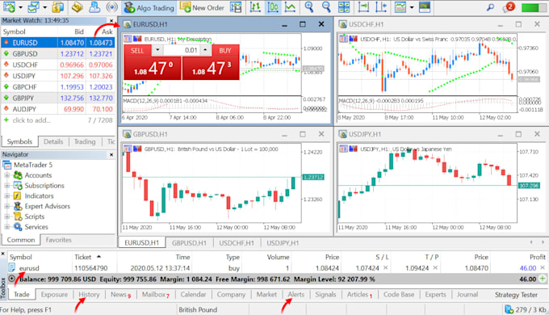
Task: Select the USDJPY row in Market Watch
Action: pyautogui.click(x=58, y=76)
